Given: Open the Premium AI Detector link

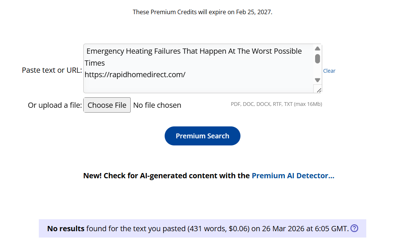Looking at the screenshot, I should pyautogui.click(x=293, y=176).
